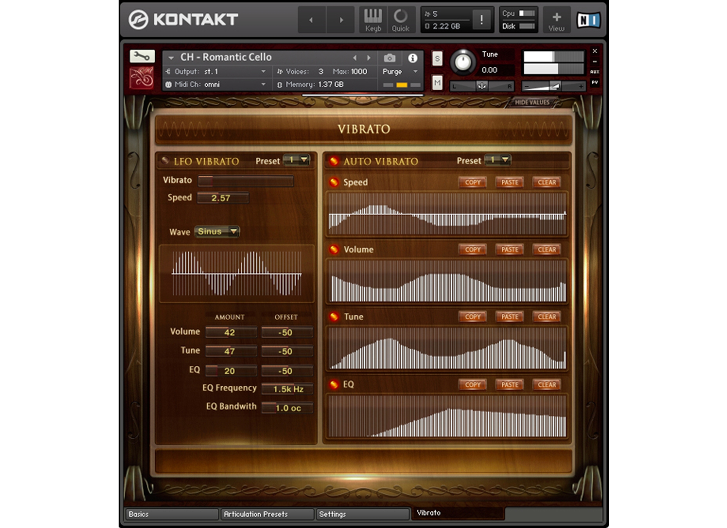This screenshot has width=727, height=528.
Task: Open snapshot view with camera icon
Action: pos(390,58)
